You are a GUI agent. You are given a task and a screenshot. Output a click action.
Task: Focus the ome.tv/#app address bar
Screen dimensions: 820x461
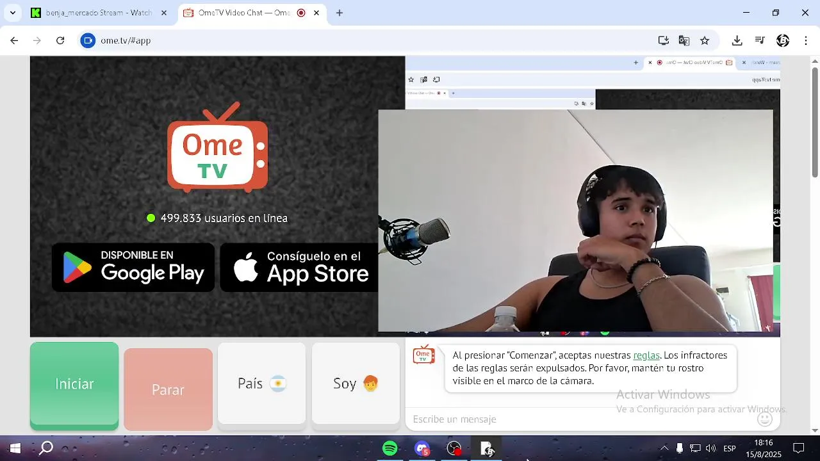click(372, 40)
